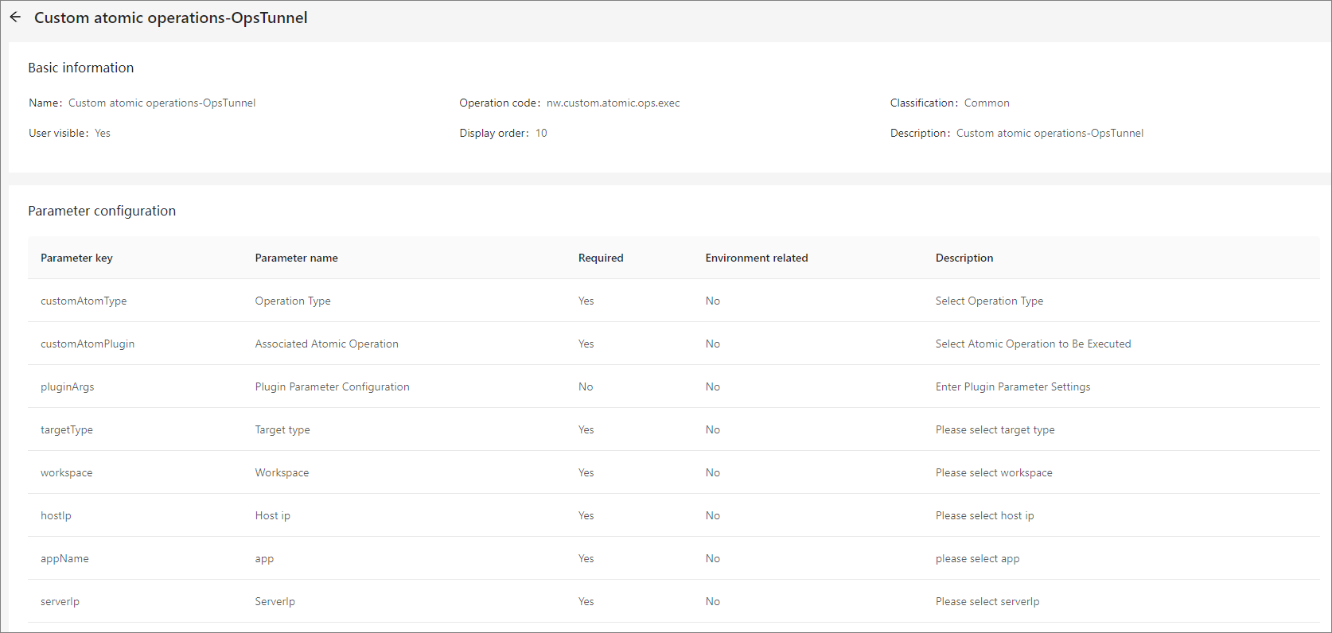Click the back arrow icon
The image size is (1332, 633).
click(15, 17)
